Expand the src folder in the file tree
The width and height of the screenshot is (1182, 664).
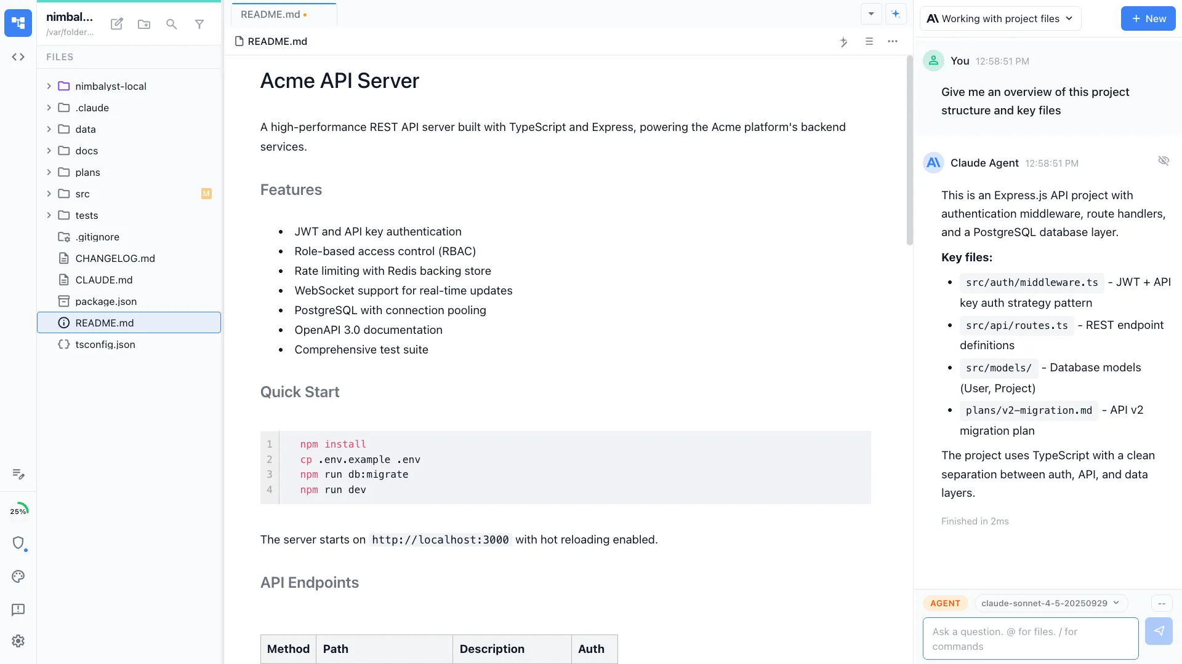(49, 194)
